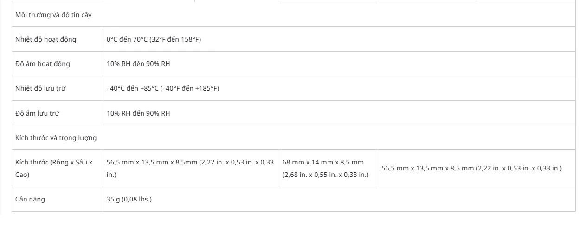586x225 pixels.
Task: Click the weight value 35 g (0,08 lbs.)
Action: 129,199
